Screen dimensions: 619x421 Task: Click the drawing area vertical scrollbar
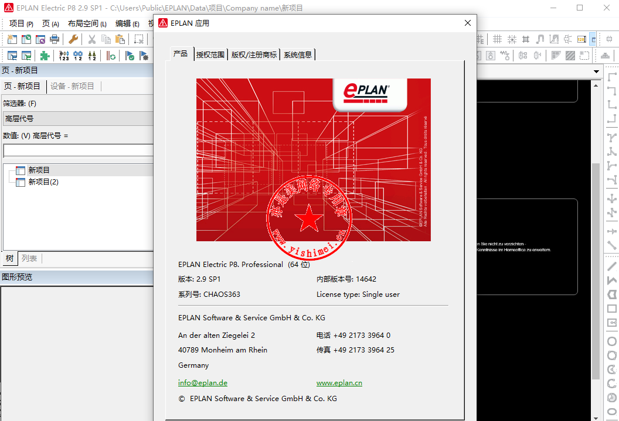596,271
